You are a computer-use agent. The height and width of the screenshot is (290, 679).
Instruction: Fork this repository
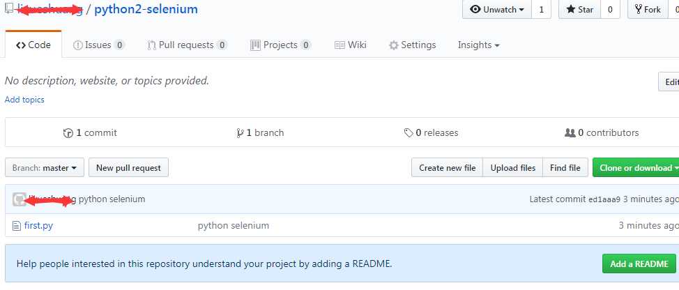pyautogui.click(x=648, y=10)
